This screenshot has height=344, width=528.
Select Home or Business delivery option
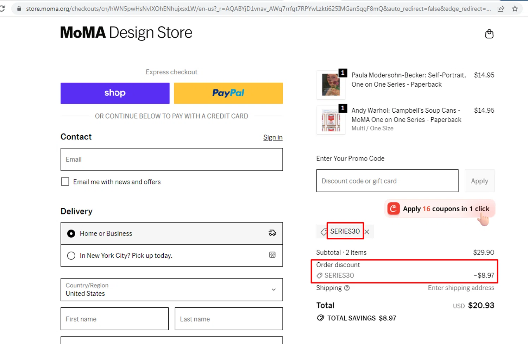click(71, 233)
